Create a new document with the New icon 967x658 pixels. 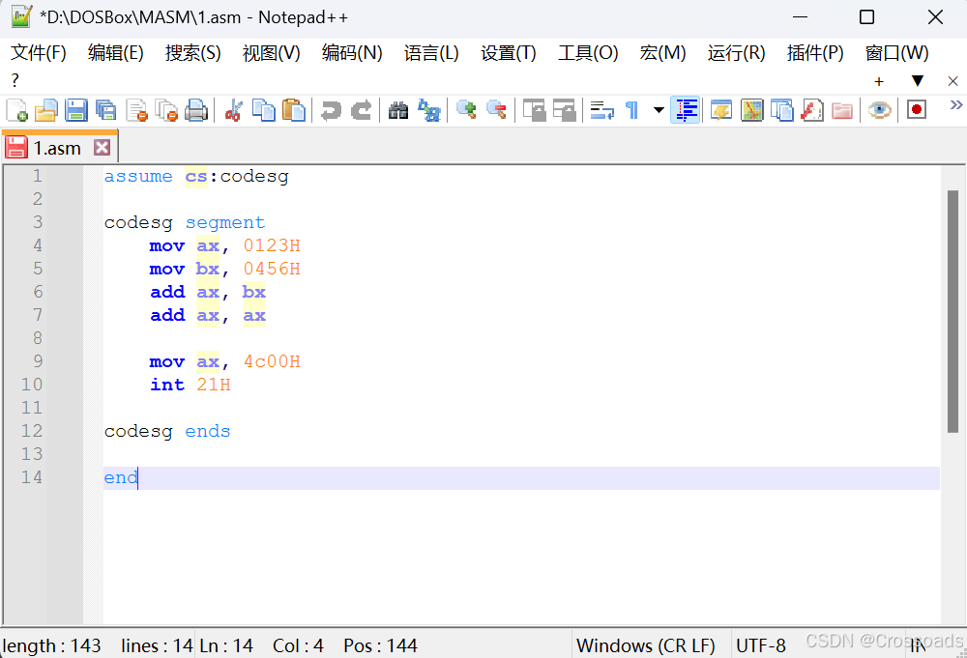pyautogui.click(x=16, y=110)
